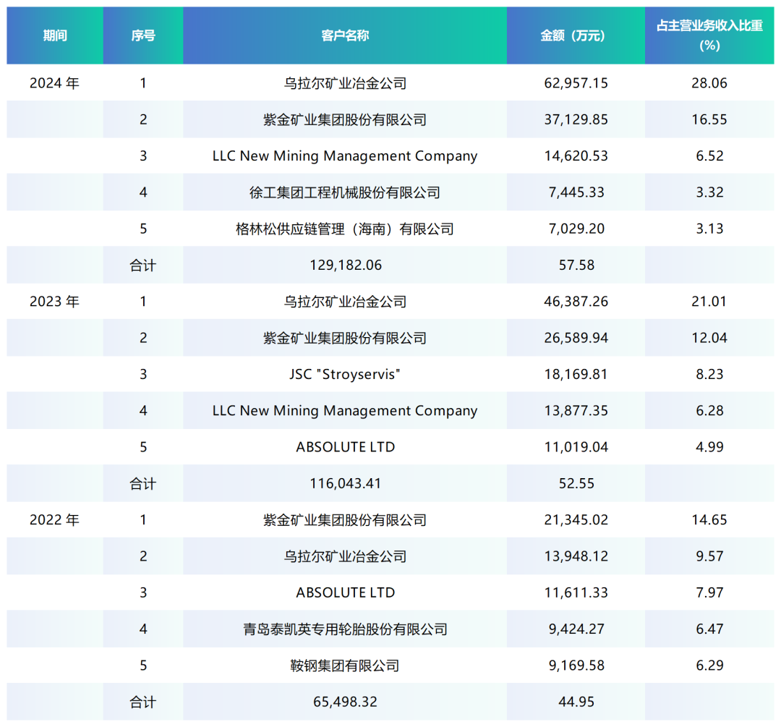Click amount 13,877.35

click(576, 411)
